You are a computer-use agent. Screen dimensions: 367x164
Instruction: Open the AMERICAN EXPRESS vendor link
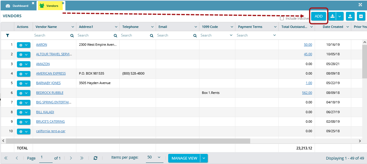51,73
